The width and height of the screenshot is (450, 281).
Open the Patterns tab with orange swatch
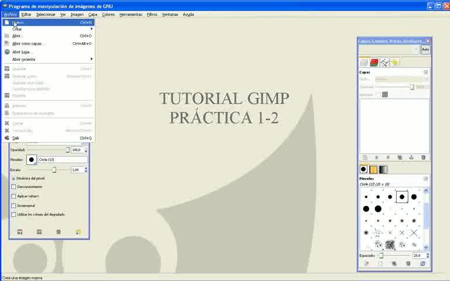tap(373, 169)
